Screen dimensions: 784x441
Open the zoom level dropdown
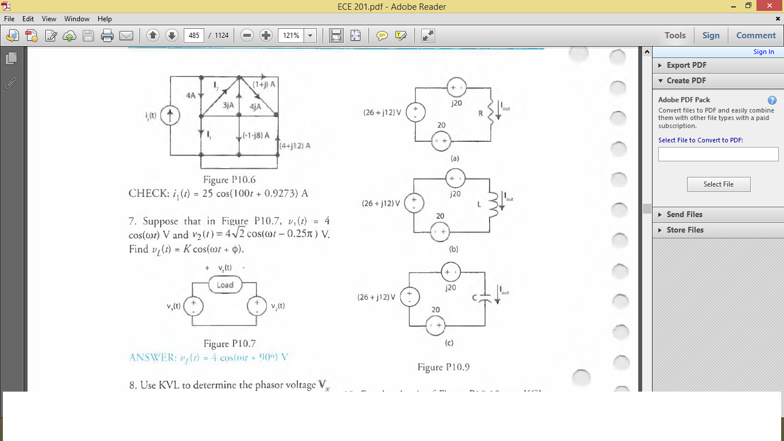[309, 35]
